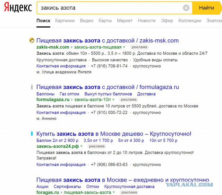Screen dimensions: 222x195
Task: Click the реклама label of foragas.ru result
Action: pyautogui.click(x=129, y=193)
